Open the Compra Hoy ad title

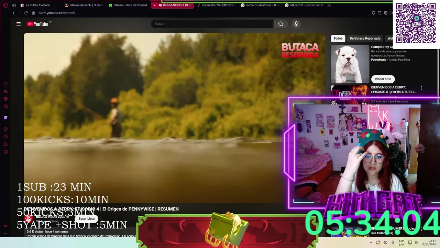[382, 47]
